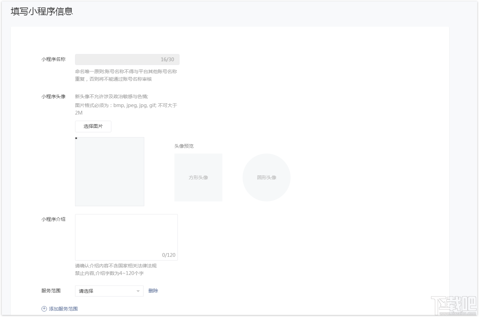Expand the 服务范围 selection dropdown

tap(109, 291)
